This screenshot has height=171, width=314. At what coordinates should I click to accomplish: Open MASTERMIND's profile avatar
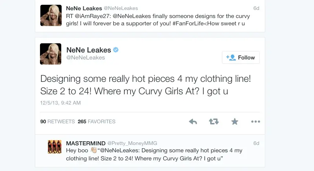pyautogui.click(x=55, y=147)
